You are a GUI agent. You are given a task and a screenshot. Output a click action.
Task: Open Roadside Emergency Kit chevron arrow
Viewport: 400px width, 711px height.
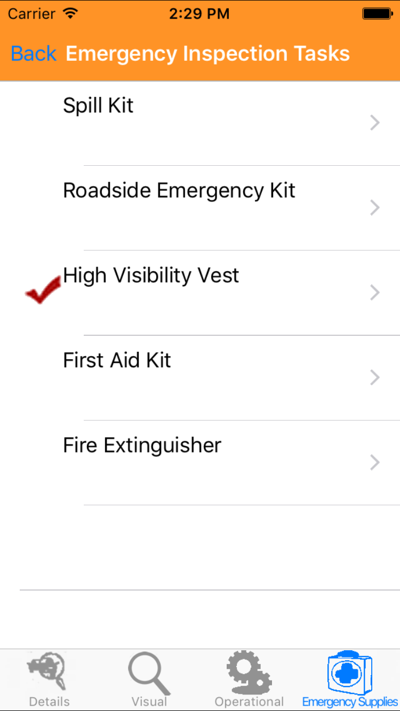click(375, 208)
